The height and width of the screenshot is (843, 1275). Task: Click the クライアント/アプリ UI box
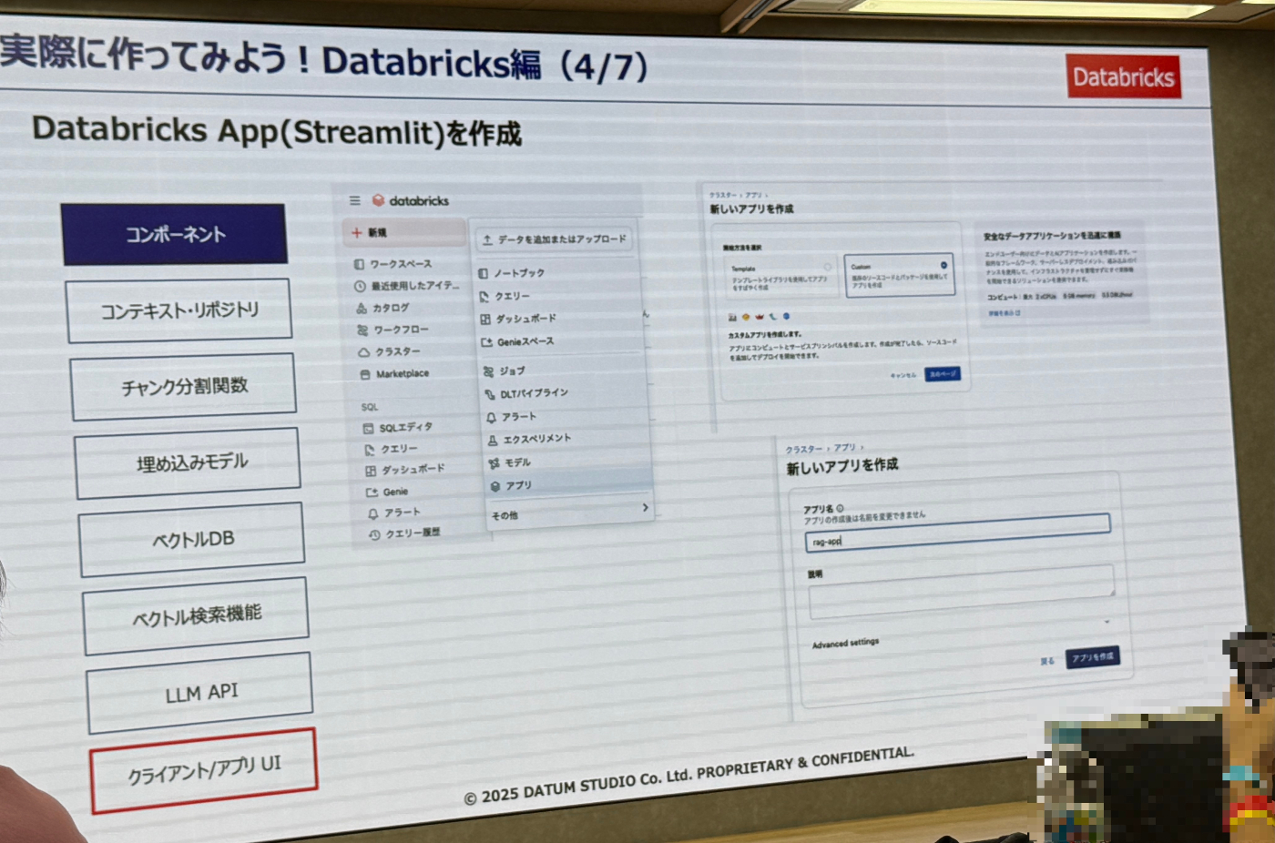(x=203, y=770)
